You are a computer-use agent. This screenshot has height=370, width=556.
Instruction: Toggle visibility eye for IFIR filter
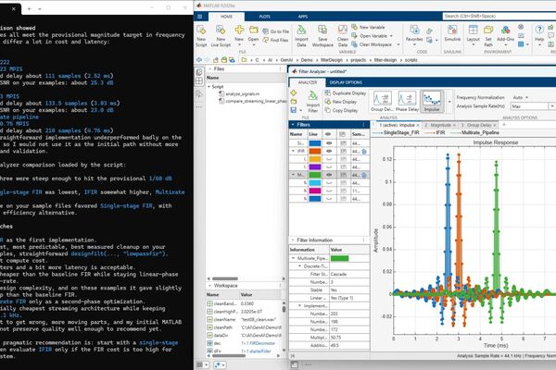329,151
